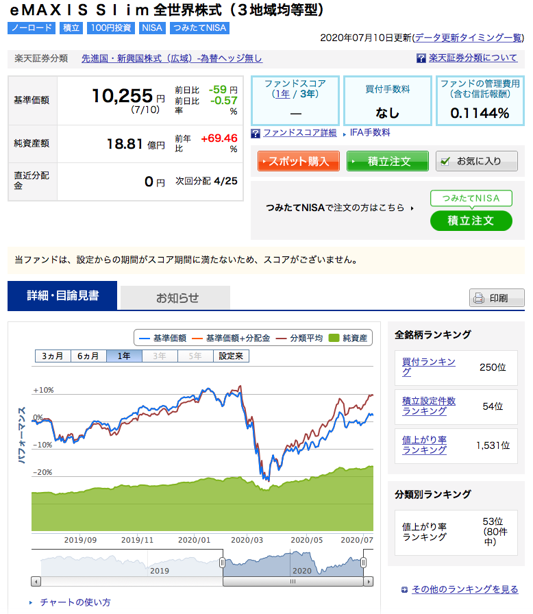This screenshot has width=533, height=614.
Task: Click the +69.46 year-over-year value
Action: [219, 138]
